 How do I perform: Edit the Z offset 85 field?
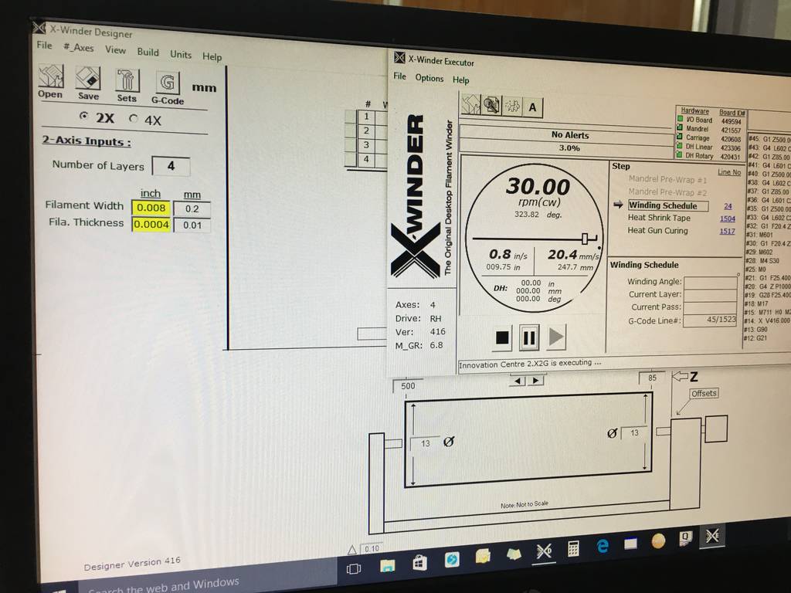(652, 378)
